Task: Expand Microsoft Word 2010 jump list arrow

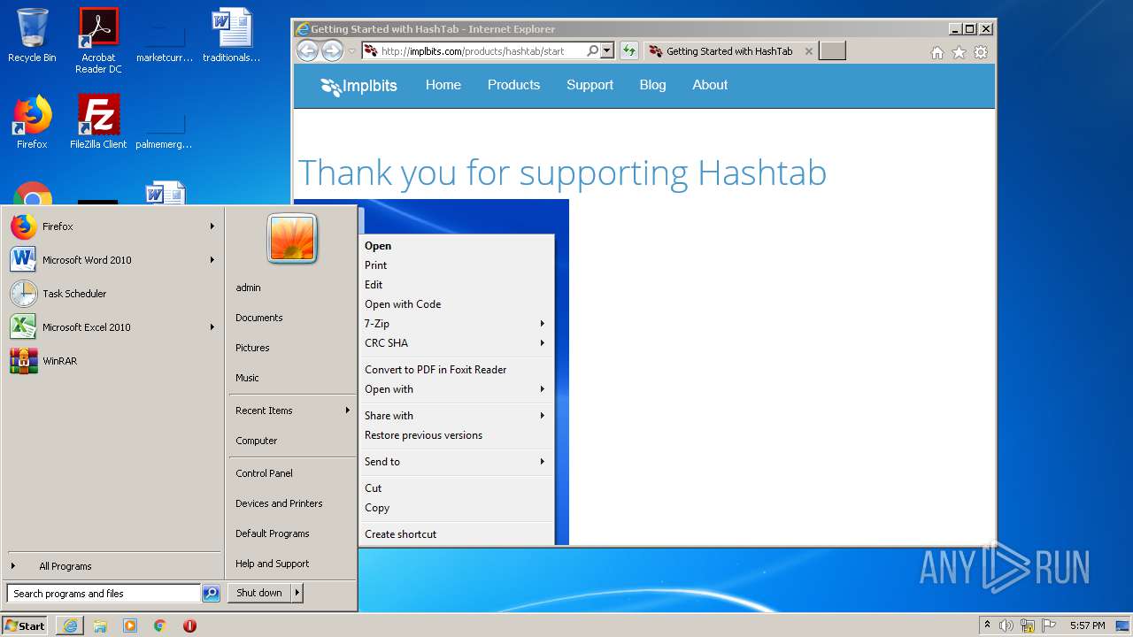Action: click(x=212, y=260)
